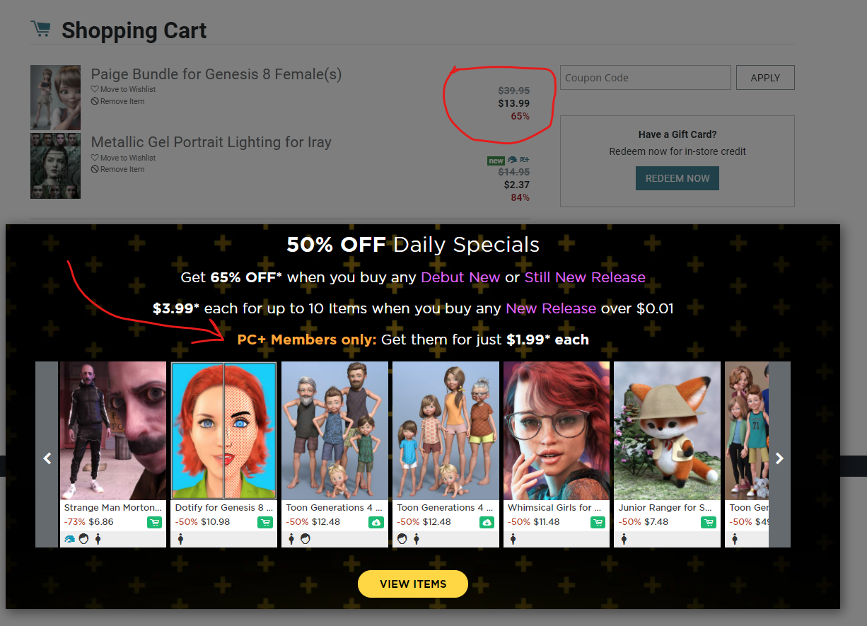
Task: Click download icon on second Toon Generations 4
Action: [x=487, y=523]
